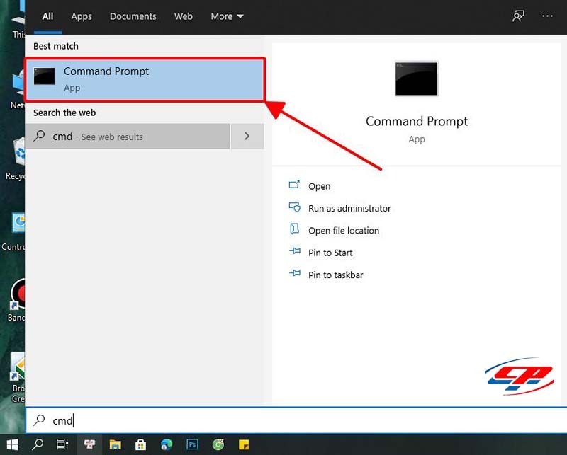Open the Windows Start button
567x455 pixels.
pyautogui.click(x=13, y=444)
